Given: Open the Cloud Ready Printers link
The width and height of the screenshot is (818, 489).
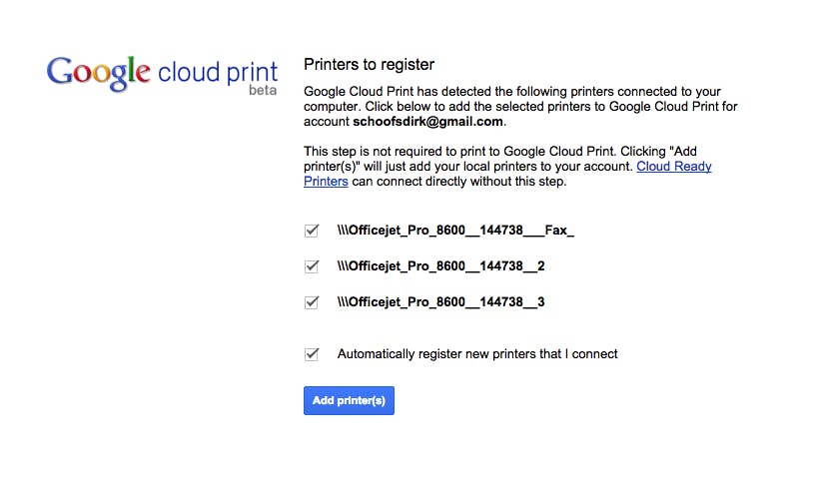Looking at the screenshot, I should (x=674, y=167).
